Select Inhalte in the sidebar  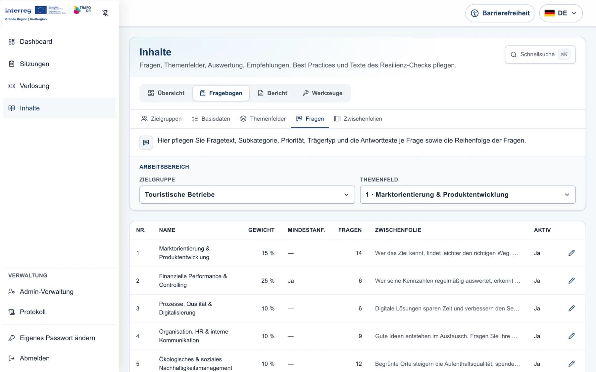60,108
